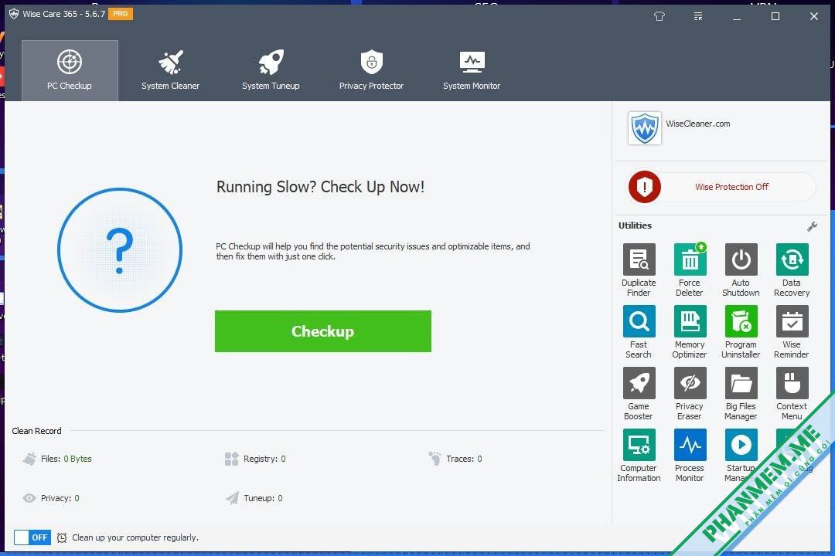Screen dimensions: 835x556
Task: Start the green Checkup button
Action: pos(322,331)
